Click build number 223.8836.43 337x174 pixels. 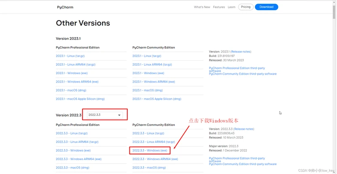pos(227,134)
